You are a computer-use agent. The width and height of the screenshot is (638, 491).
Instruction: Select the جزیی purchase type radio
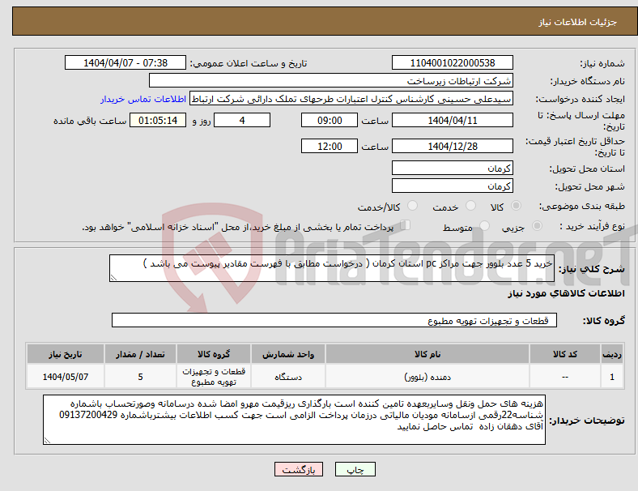tap(537, 226)
